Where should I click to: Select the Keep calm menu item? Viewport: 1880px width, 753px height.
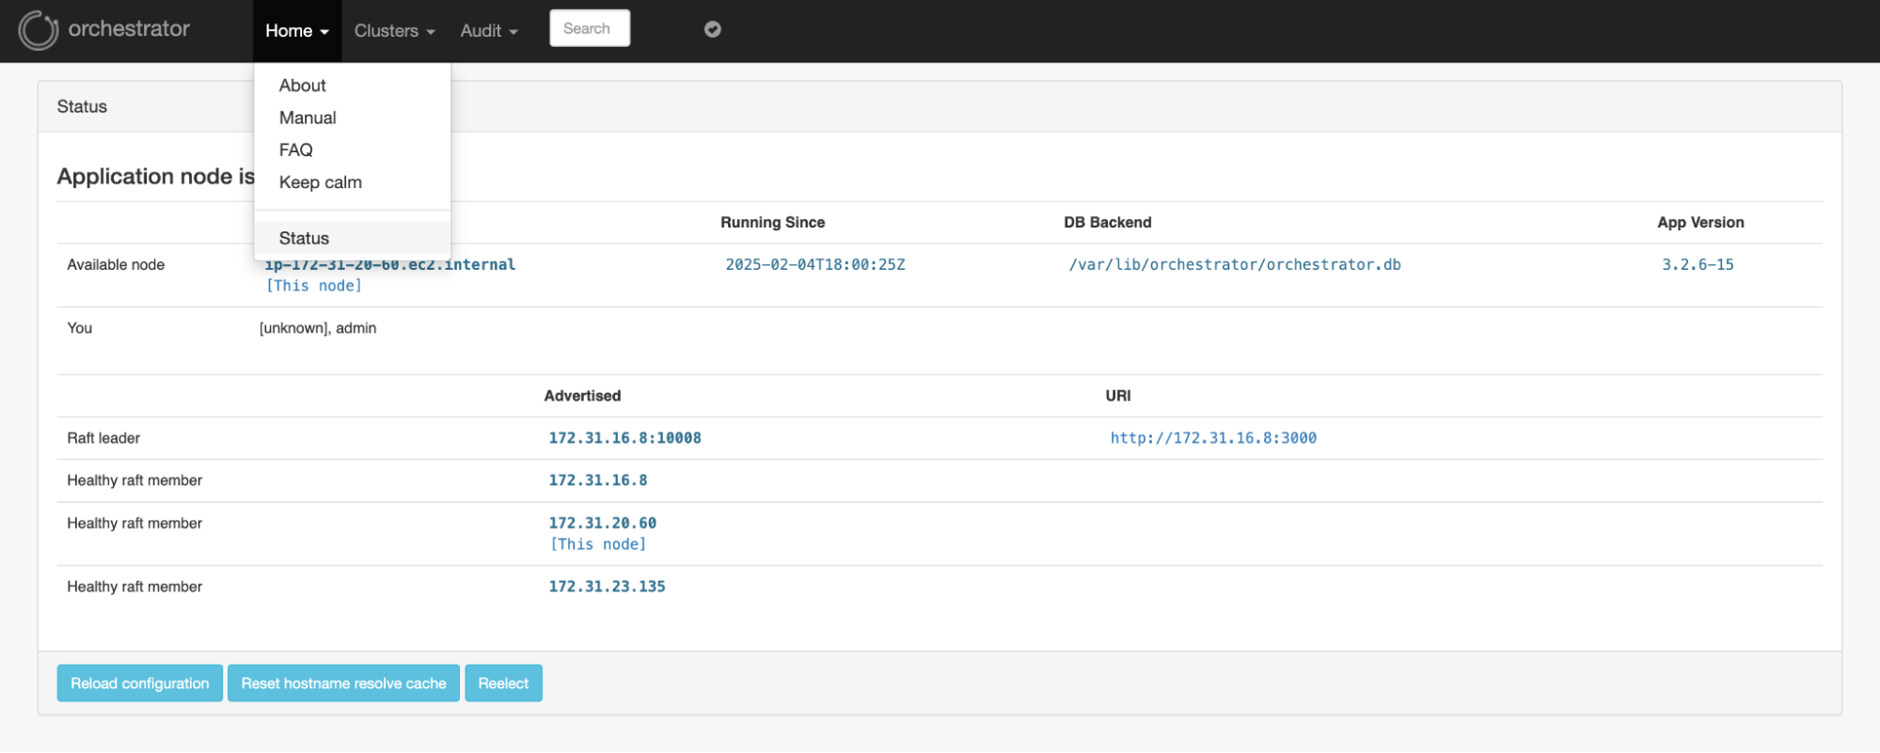point(320,182)
